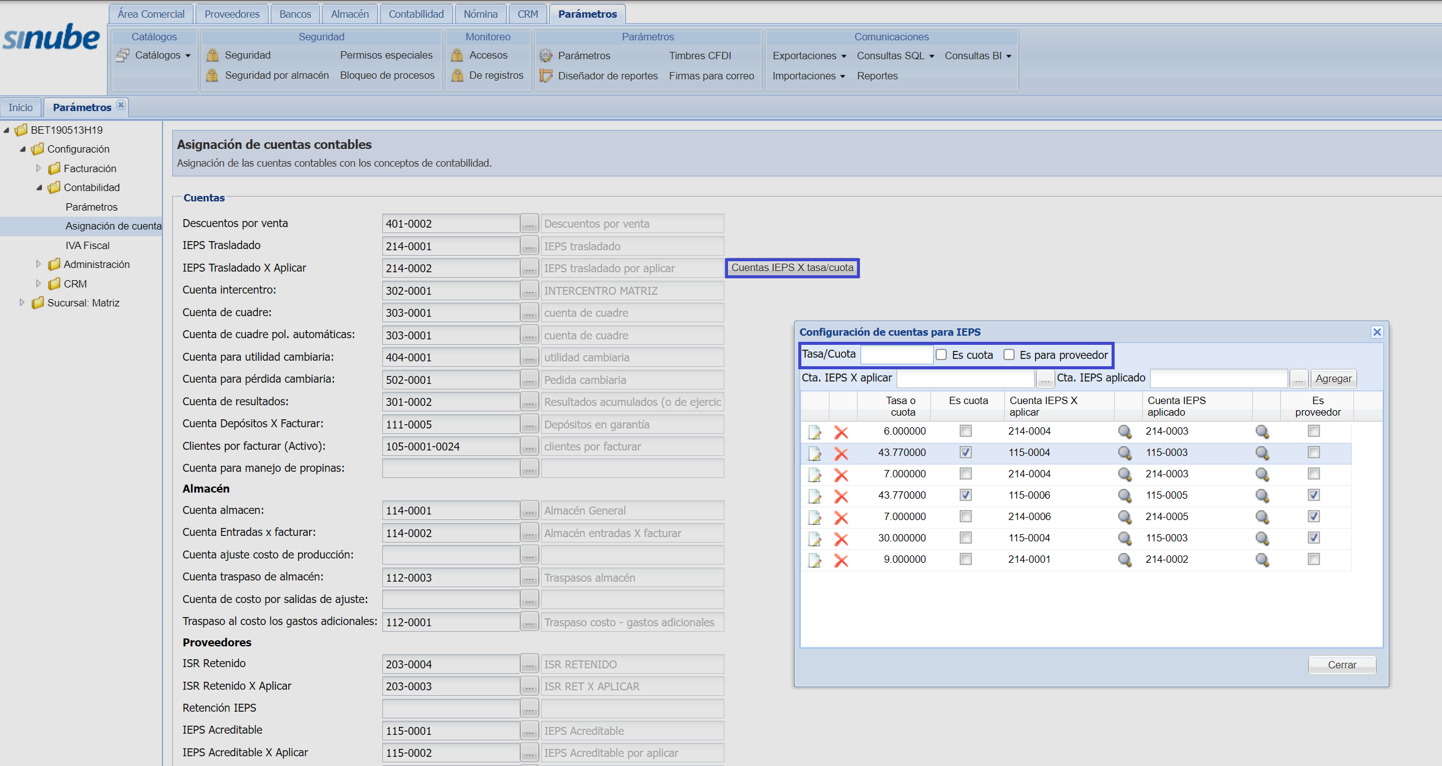Open Parámetros gear icon in ribbon
1442x766 pixels.
coord(545,56)
